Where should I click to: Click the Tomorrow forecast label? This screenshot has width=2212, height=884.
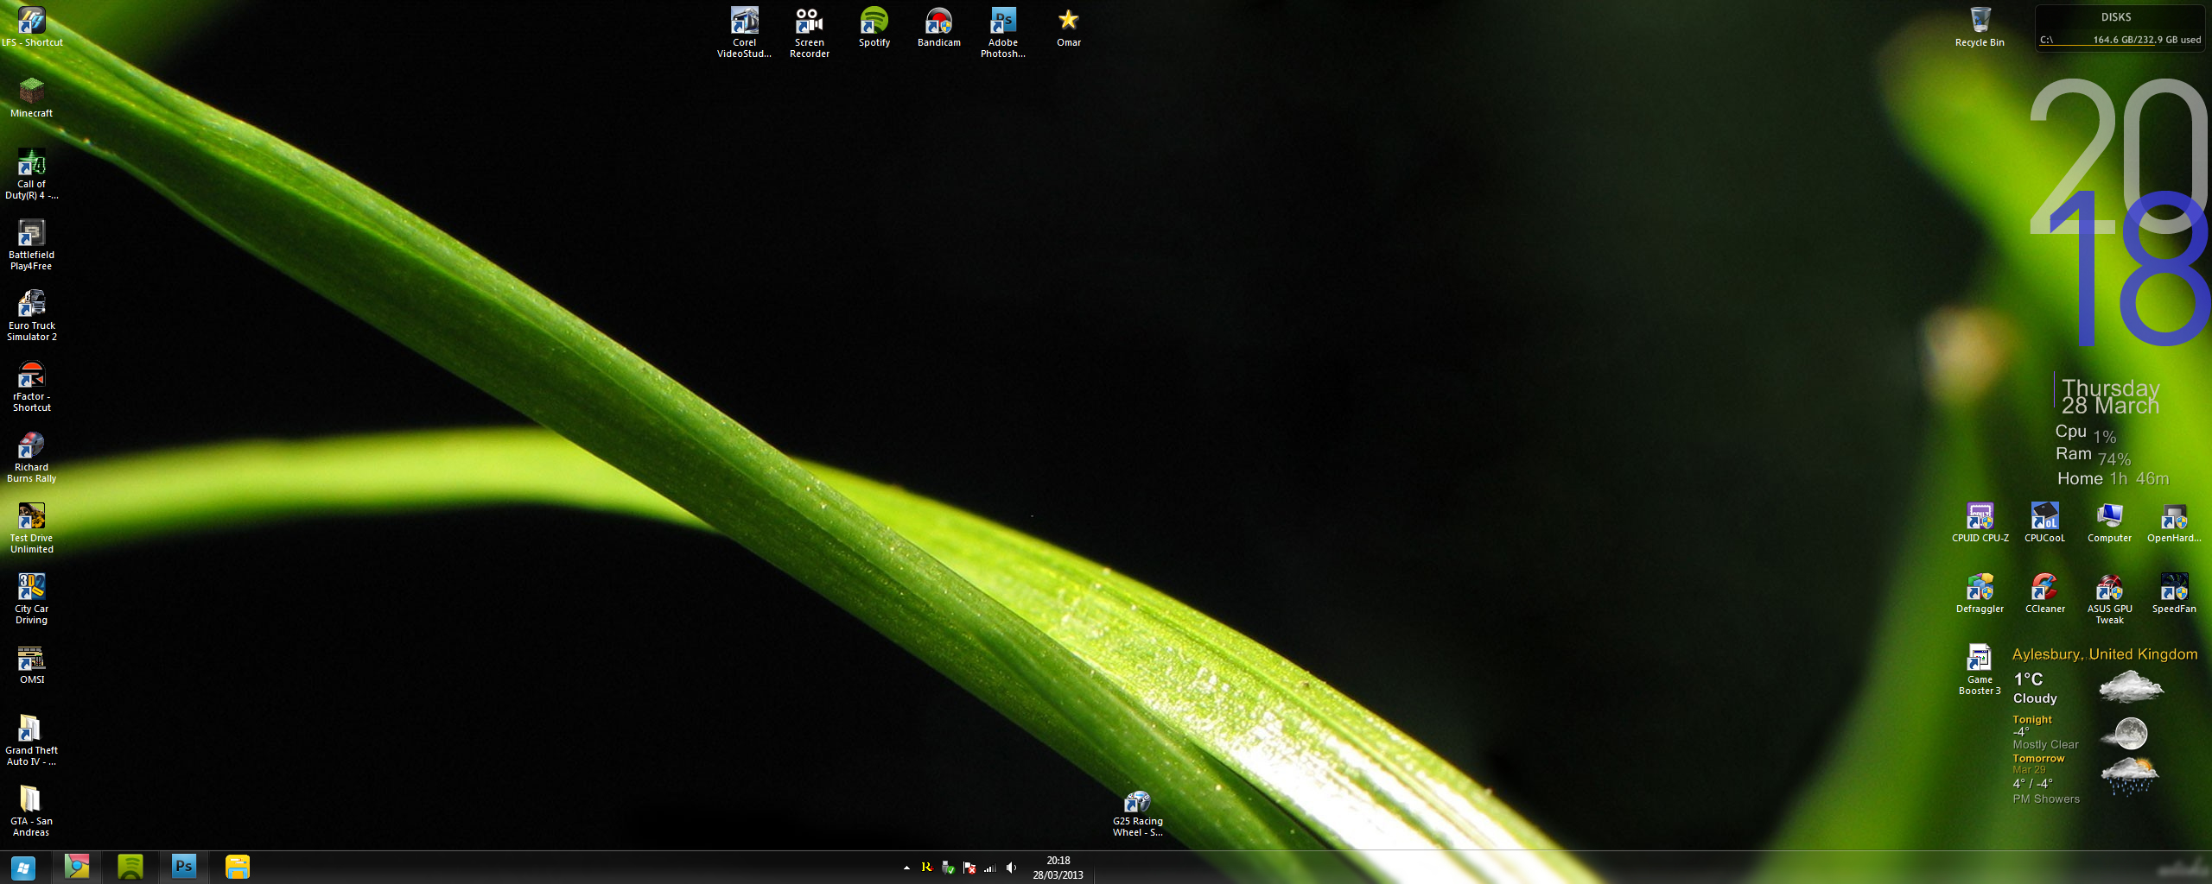pyautogui.click(x=2039, y=758)
